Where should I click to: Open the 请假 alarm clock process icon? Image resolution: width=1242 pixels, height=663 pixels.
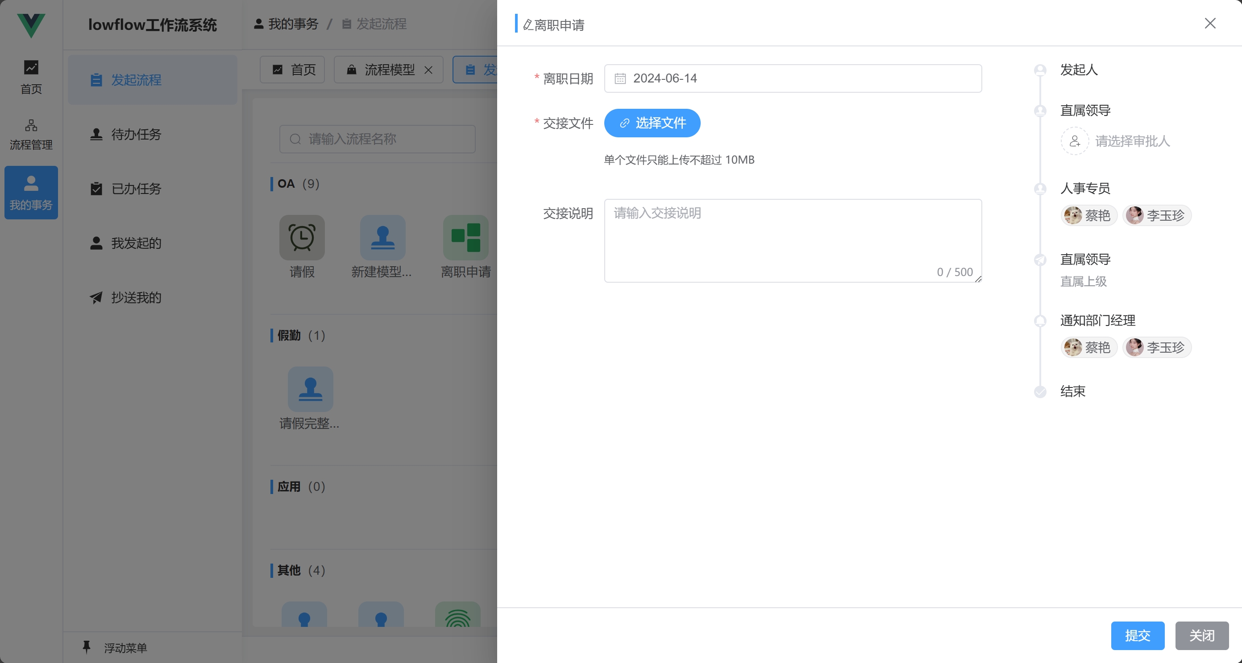[x=302, y=238]
